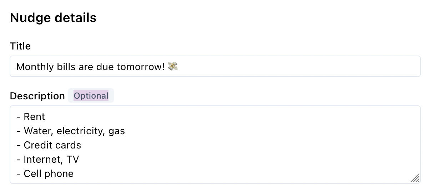The image size is (429, 193).
Task: Place cursor on the Rent line
Action: point(34,117)
